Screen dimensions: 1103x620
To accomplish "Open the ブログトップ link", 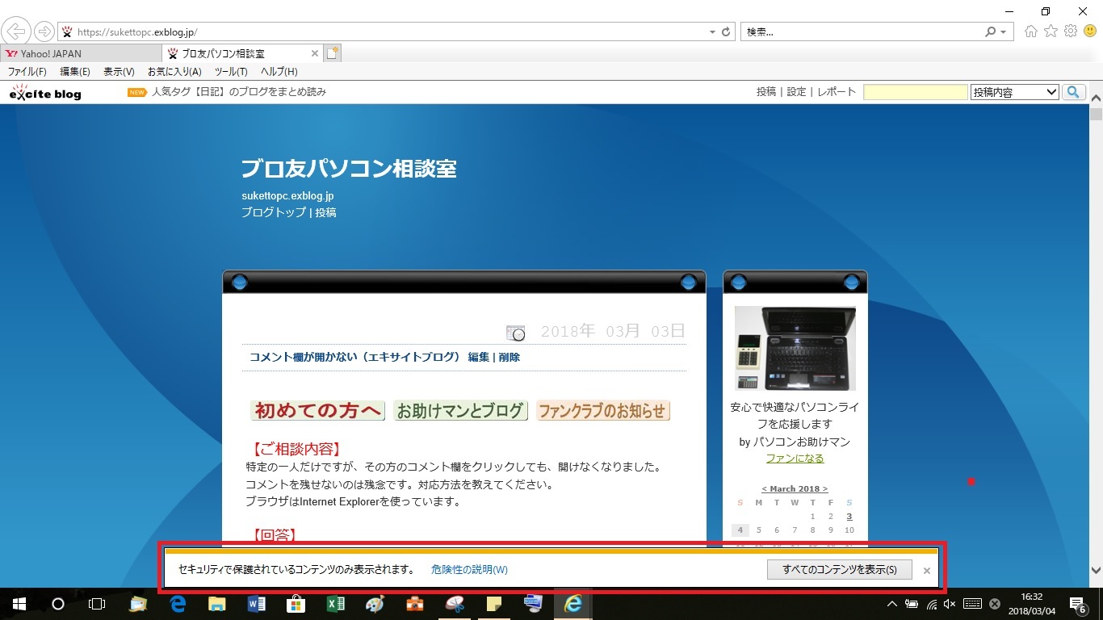I will click(274, 212).
